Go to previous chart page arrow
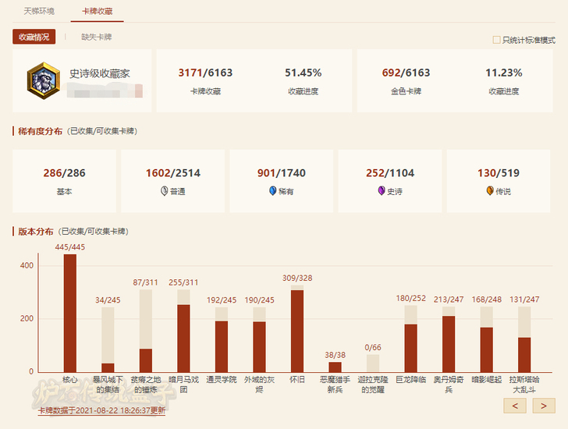Viewport: 568px width, 429px height. pyautogui.click(x=515, y=406)
